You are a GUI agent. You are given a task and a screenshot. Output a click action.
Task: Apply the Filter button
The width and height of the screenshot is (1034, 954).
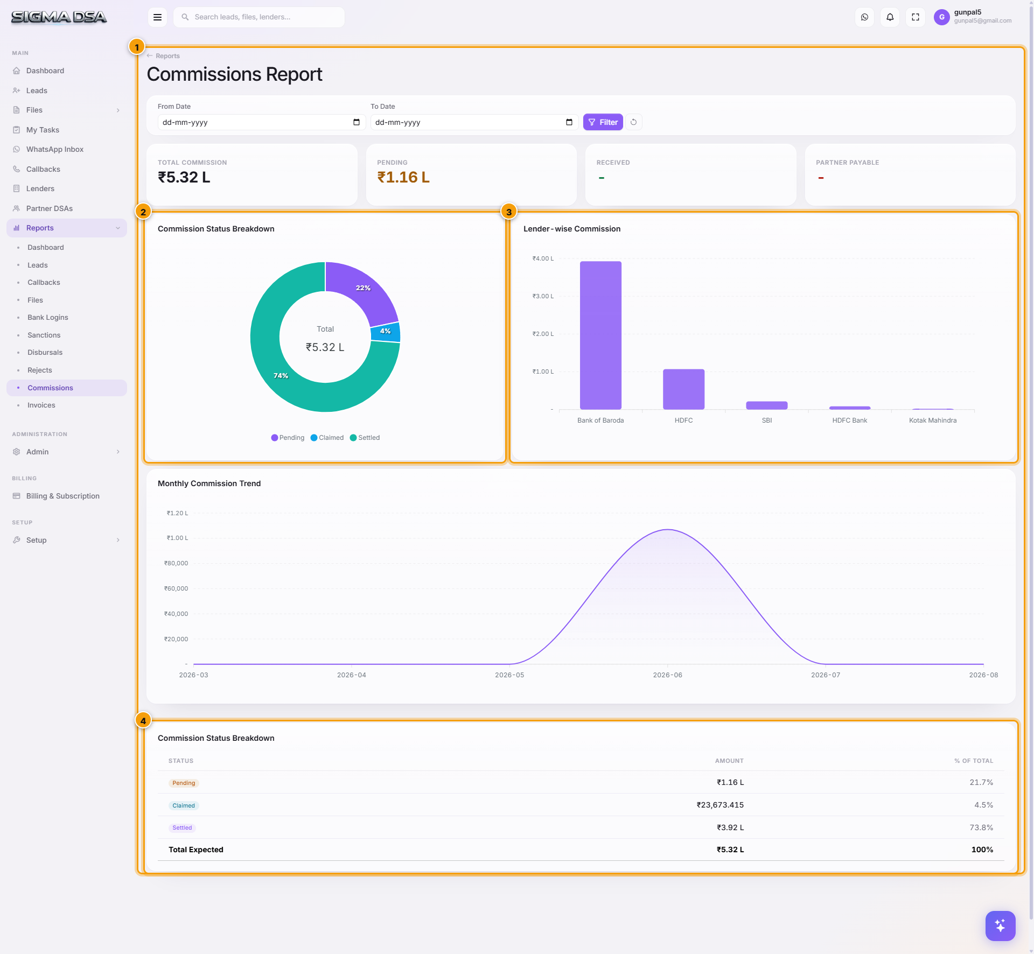(603, 122)
